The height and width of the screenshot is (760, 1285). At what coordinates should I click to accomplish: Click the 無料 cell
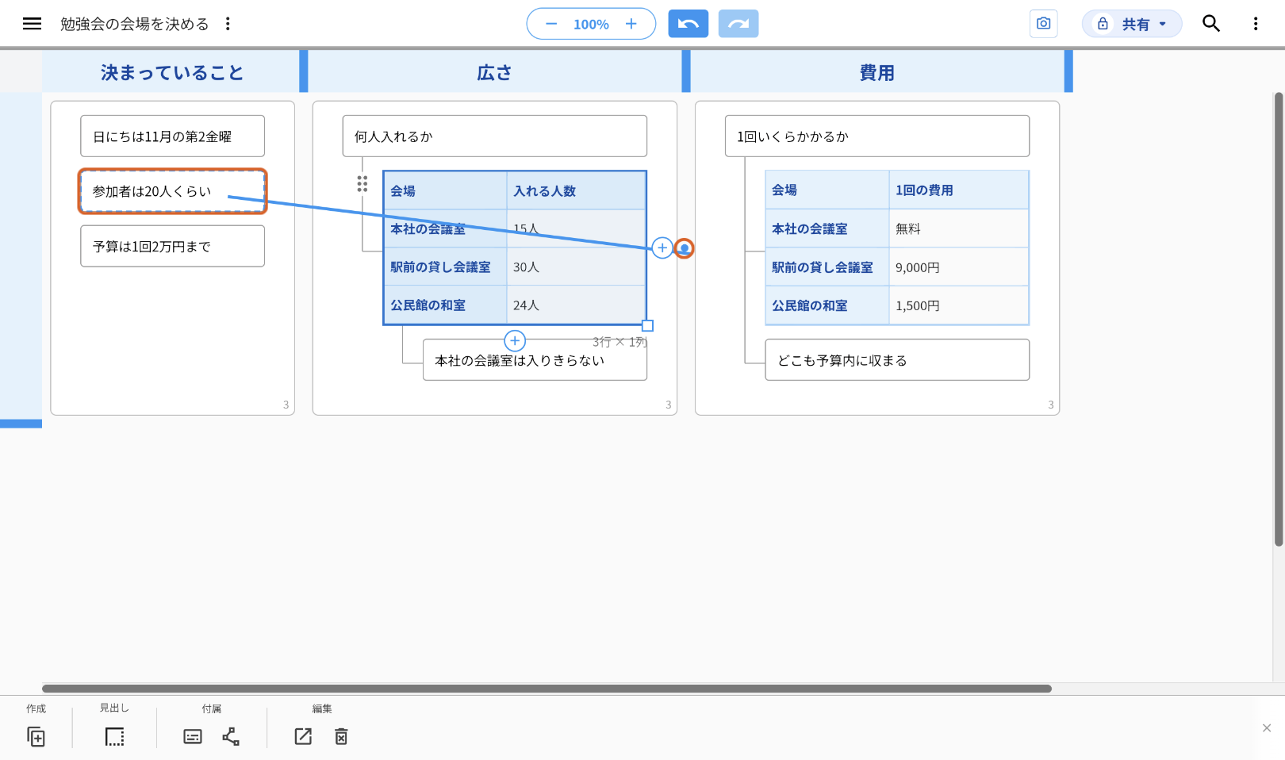pos(958,228)
